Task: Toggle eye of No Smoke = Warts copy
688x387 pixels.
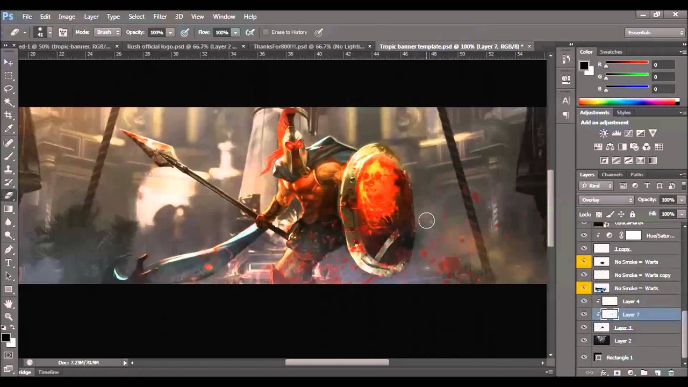Action: [584, 275]
